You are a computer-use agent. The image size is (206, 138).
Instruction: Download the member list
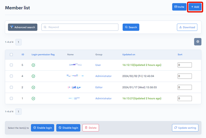coord(187,27)
